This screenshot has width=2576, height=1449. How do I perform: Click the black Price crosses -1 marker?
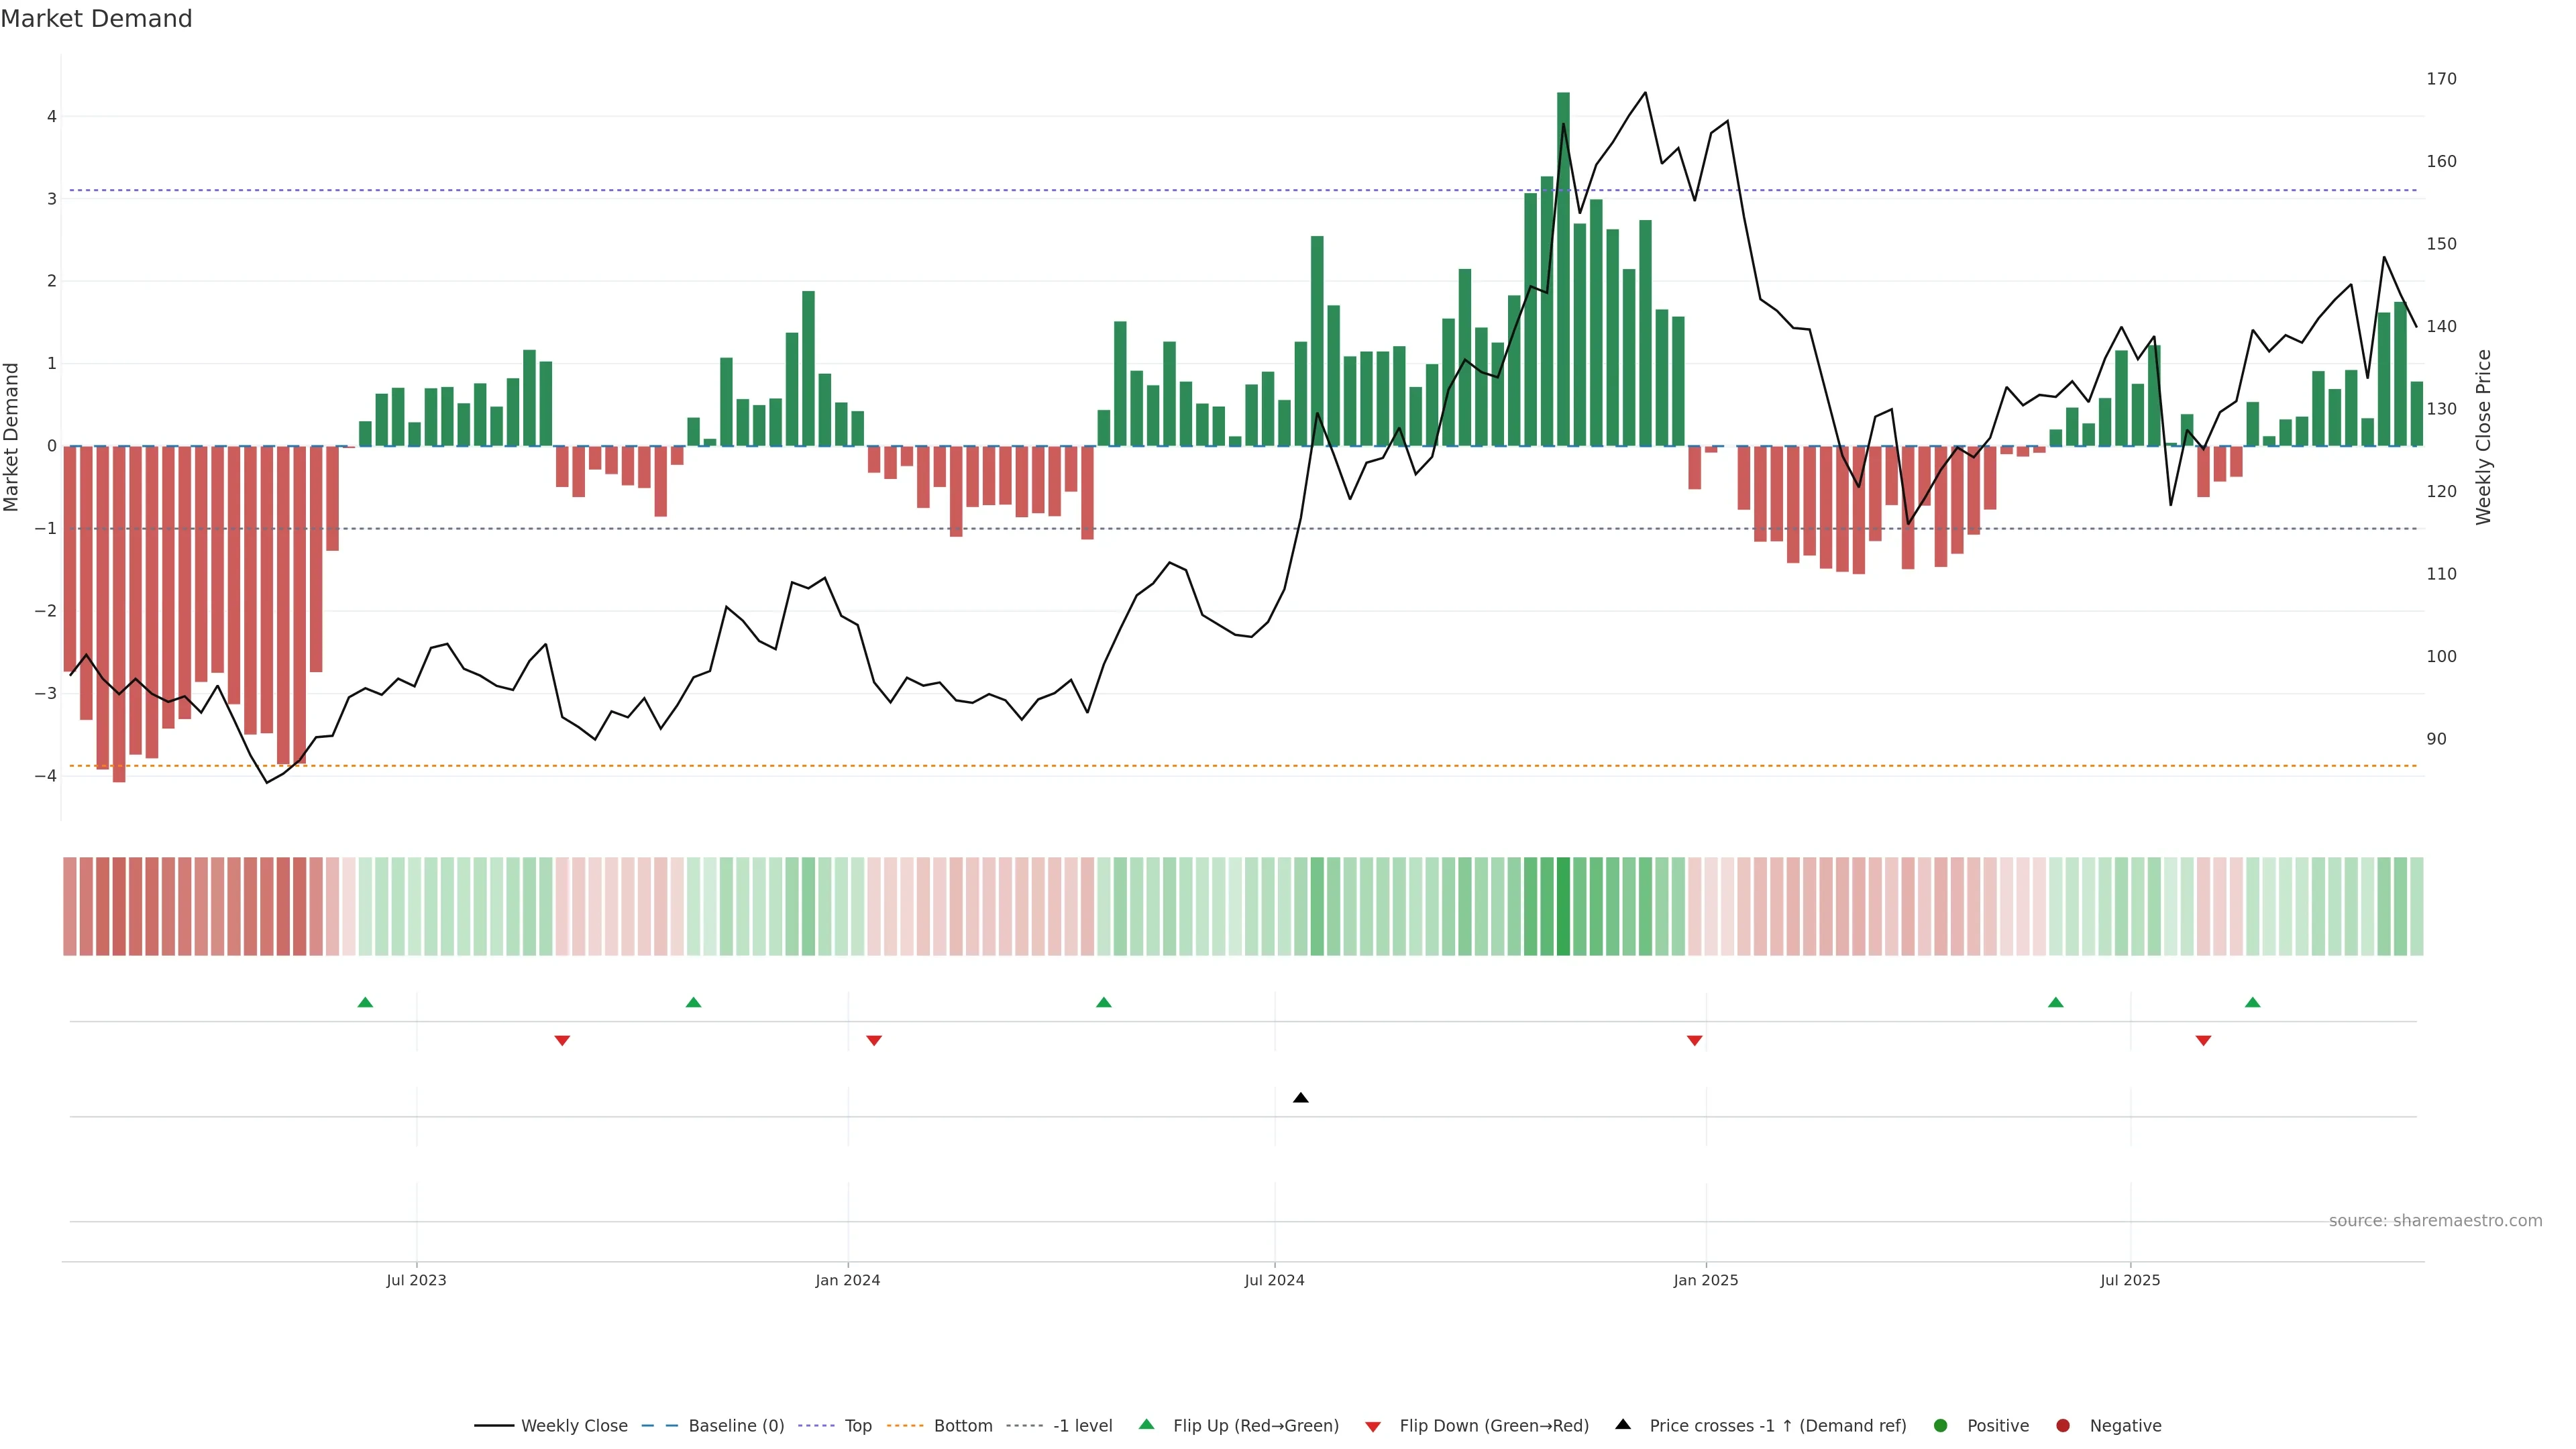click(1300, 1098)
